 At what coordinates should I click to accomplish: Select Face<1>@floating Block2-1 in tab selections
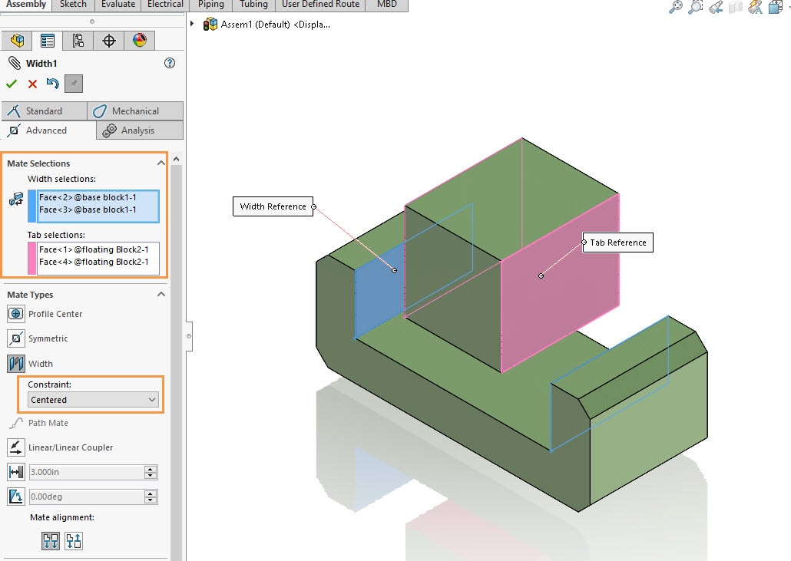pos(94,249)
